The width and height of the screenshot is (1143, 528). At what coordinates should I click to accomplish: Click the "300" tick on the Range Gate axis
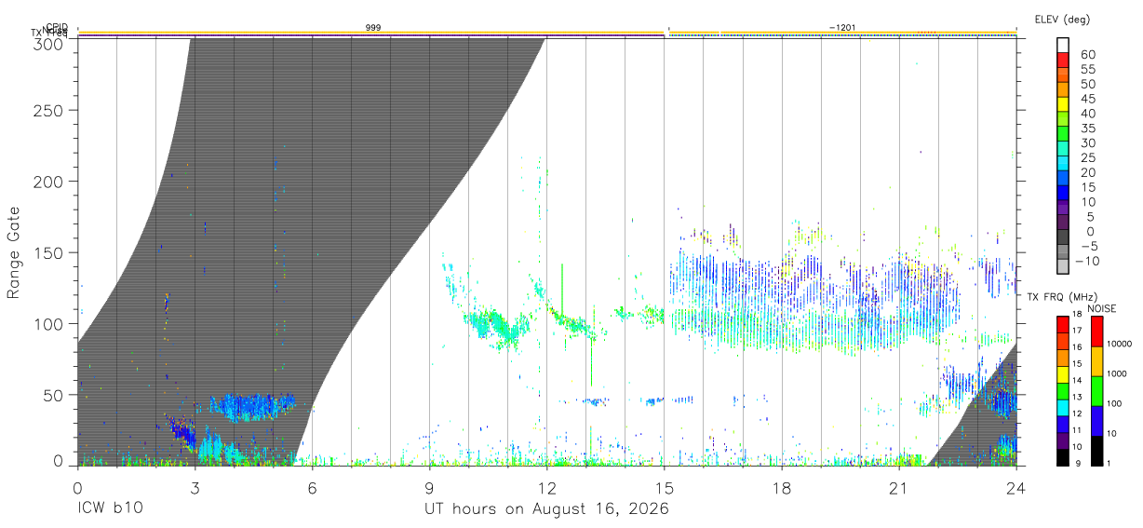point(49,44)
